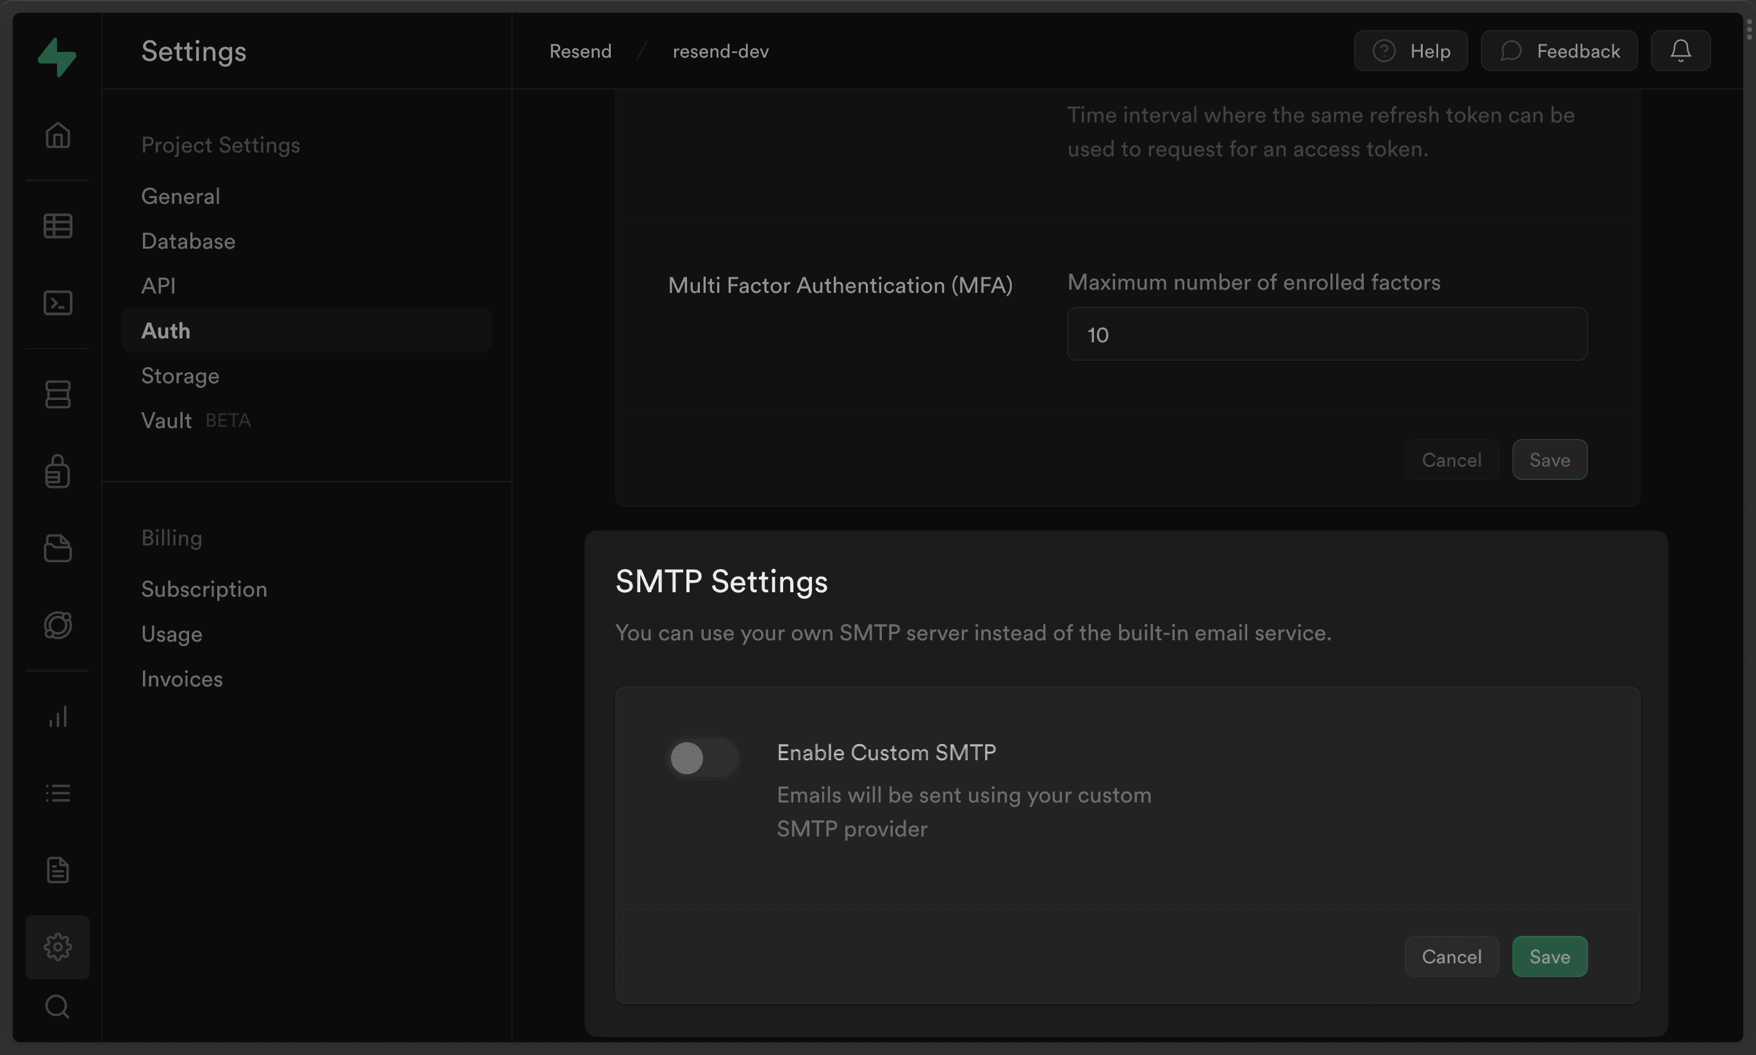Save the SMTP settings
This screenshot has height=1055, width=1756.
(1550, 956)
